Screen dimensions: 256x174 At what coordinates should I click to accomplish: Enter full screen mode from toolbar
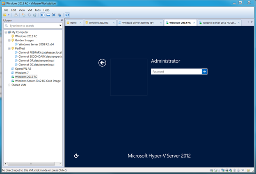coord(54,15)
